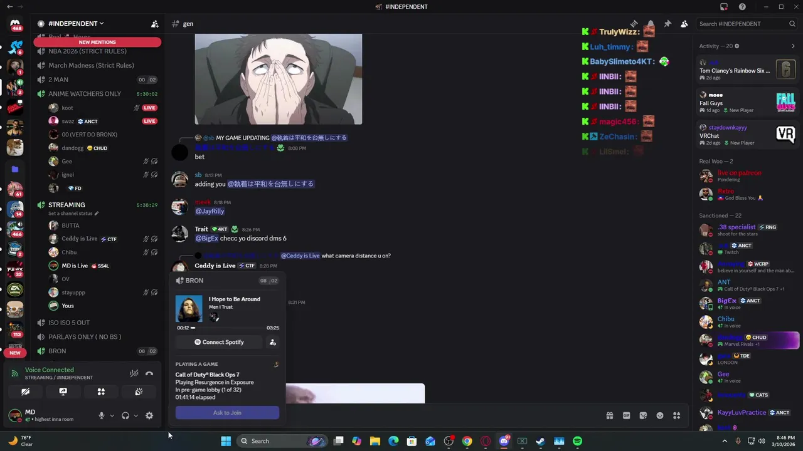Launch an activity from voice panel
The height and width of the screenshot is (451, 803).
101,391
